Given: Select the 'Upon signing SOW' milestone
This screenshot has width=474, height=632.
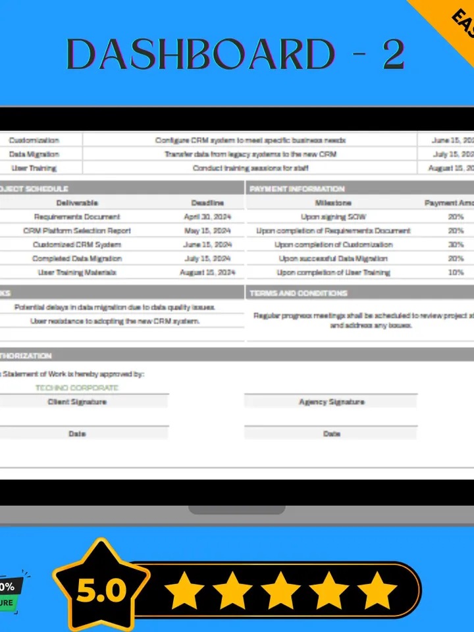Looking at the screenshot, I should [x=333, y=217].
